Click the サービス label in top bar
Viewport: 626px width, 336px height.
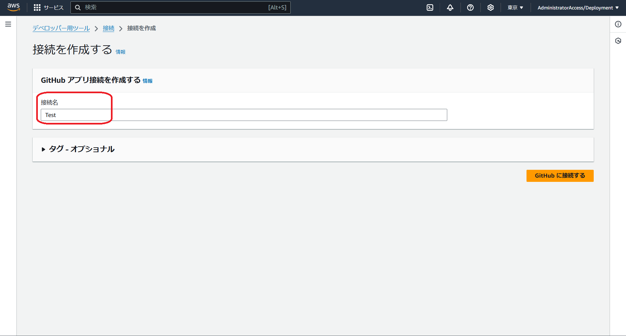point(53,7)
